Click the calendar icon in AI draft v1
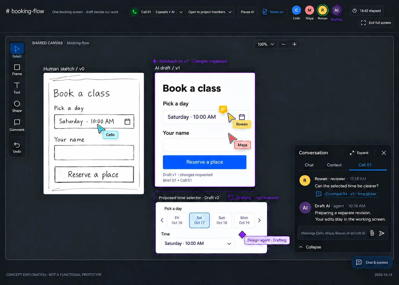This screenshot has height=285, width=399. 242,117
